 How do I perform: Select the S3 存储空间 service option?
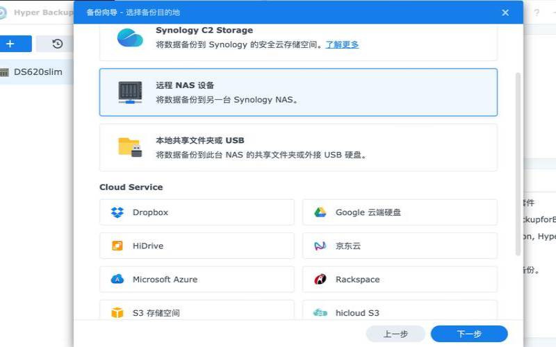coord(197,310)
